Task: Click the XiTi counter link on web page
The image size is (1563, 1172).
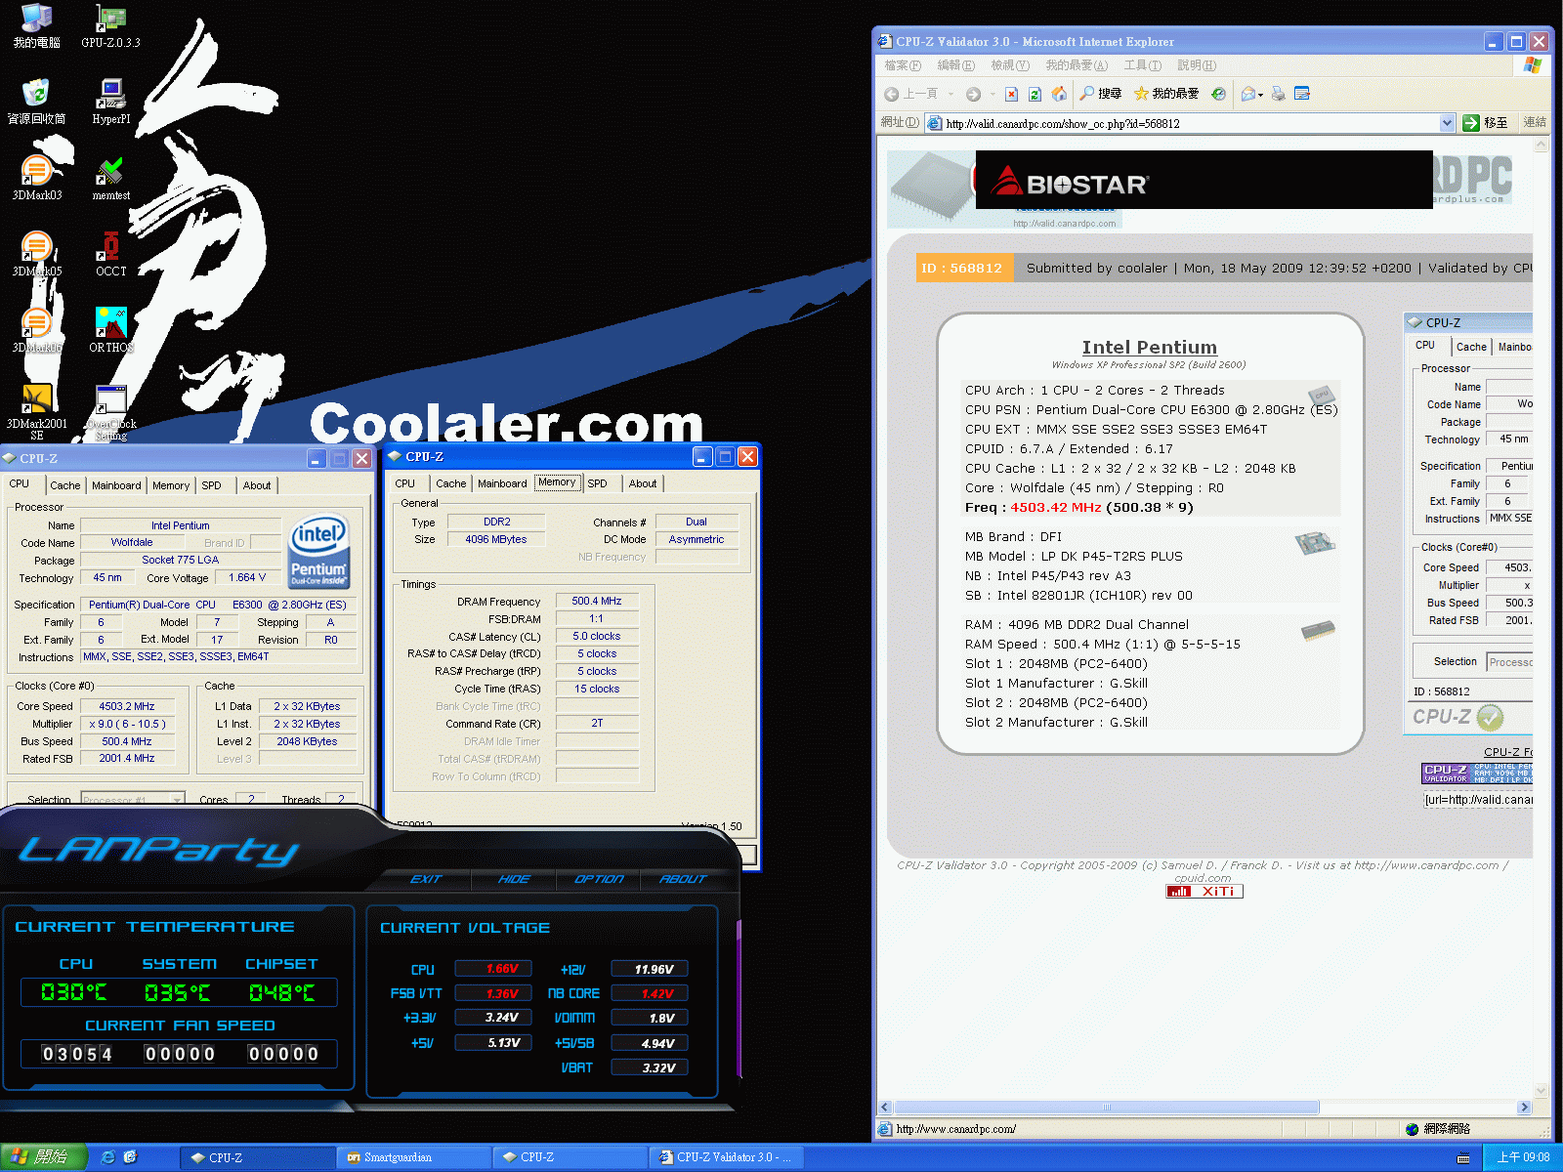Action: click(x=1204, y=892)
